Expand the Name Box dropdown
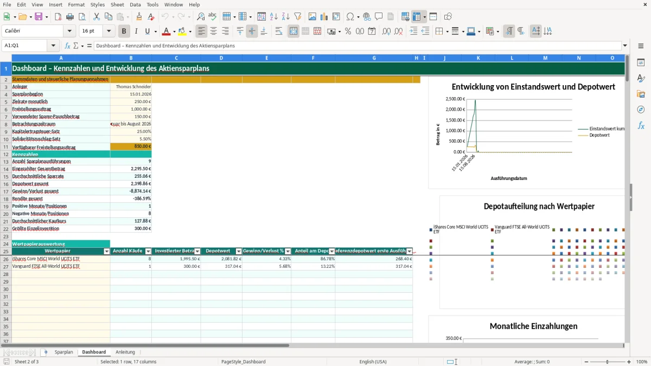This screenshot has height=366, width=651. pos(53,46)
